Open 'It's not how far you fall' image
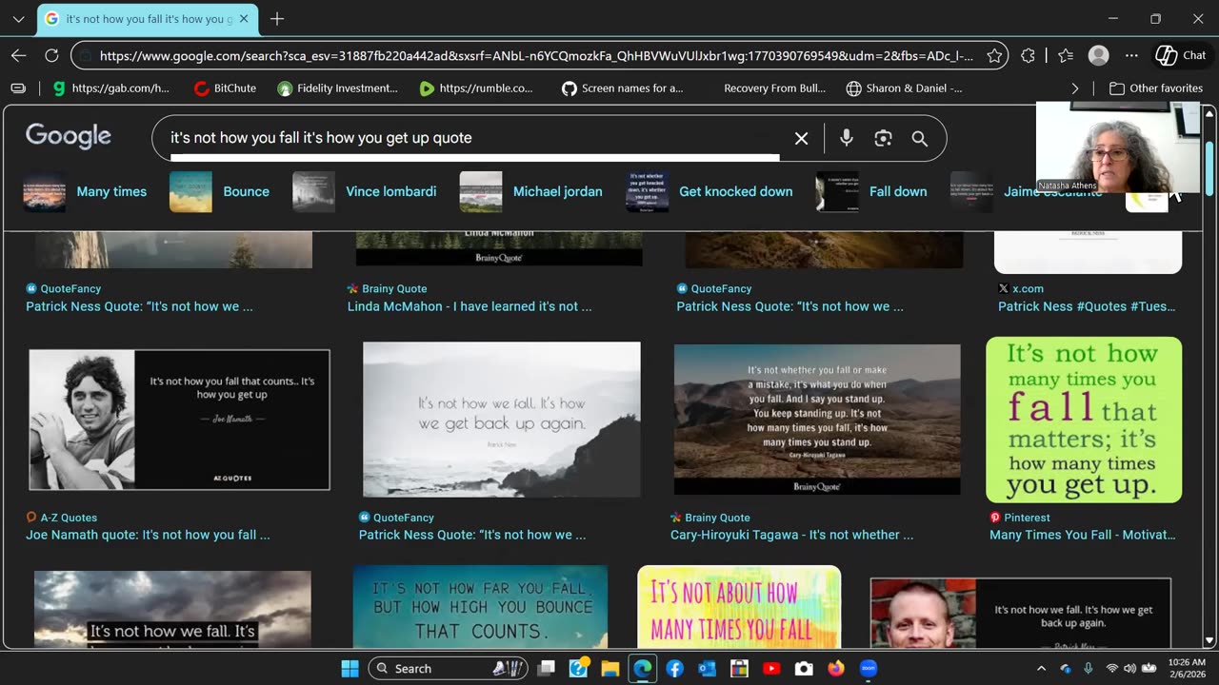The height and width of the screenshot is (685, 1219). pyautogui.click(x=480, y=608)
